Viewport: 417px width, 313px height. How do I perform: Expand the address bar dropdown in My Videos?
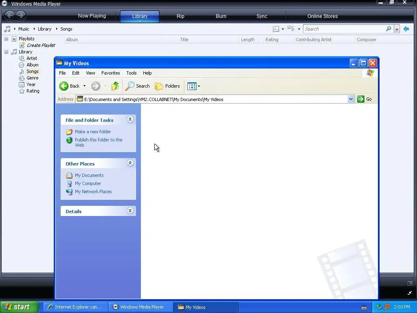[x=351, y=99]
